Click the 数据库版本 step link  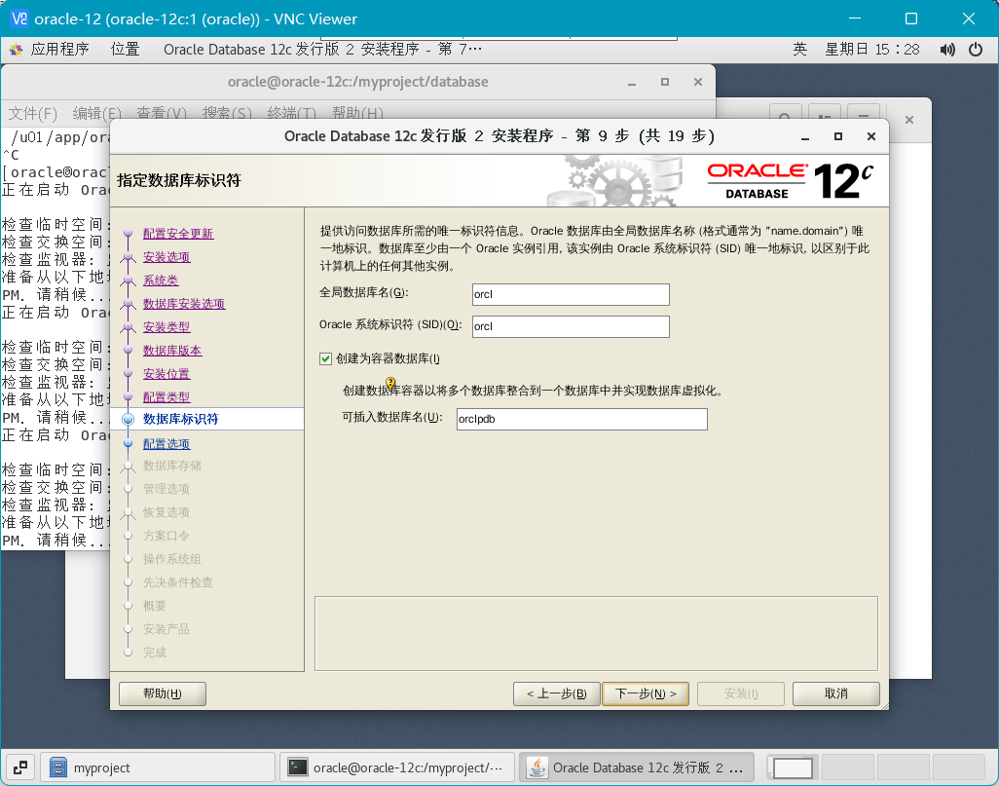pyautogui.click(x=172, y=351)
